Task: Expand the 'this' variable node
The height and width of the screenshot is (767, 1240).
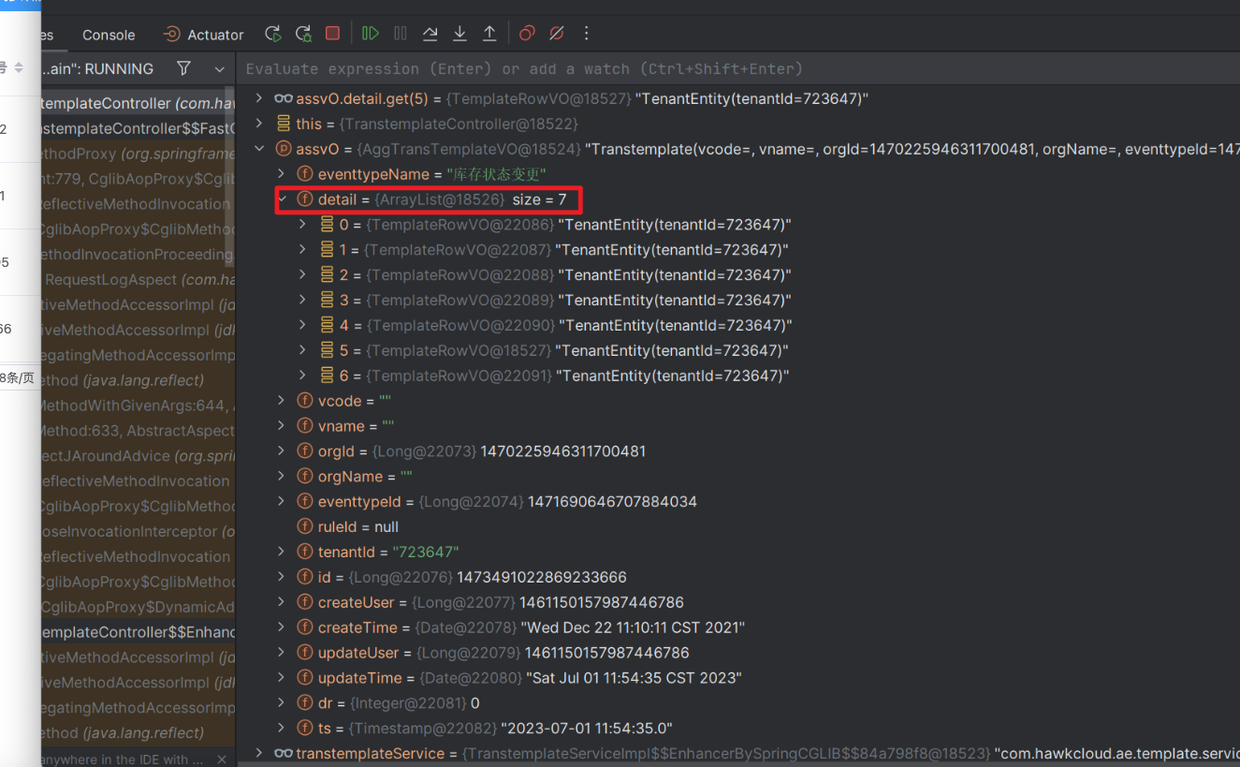Action: [x=260, y=124]
